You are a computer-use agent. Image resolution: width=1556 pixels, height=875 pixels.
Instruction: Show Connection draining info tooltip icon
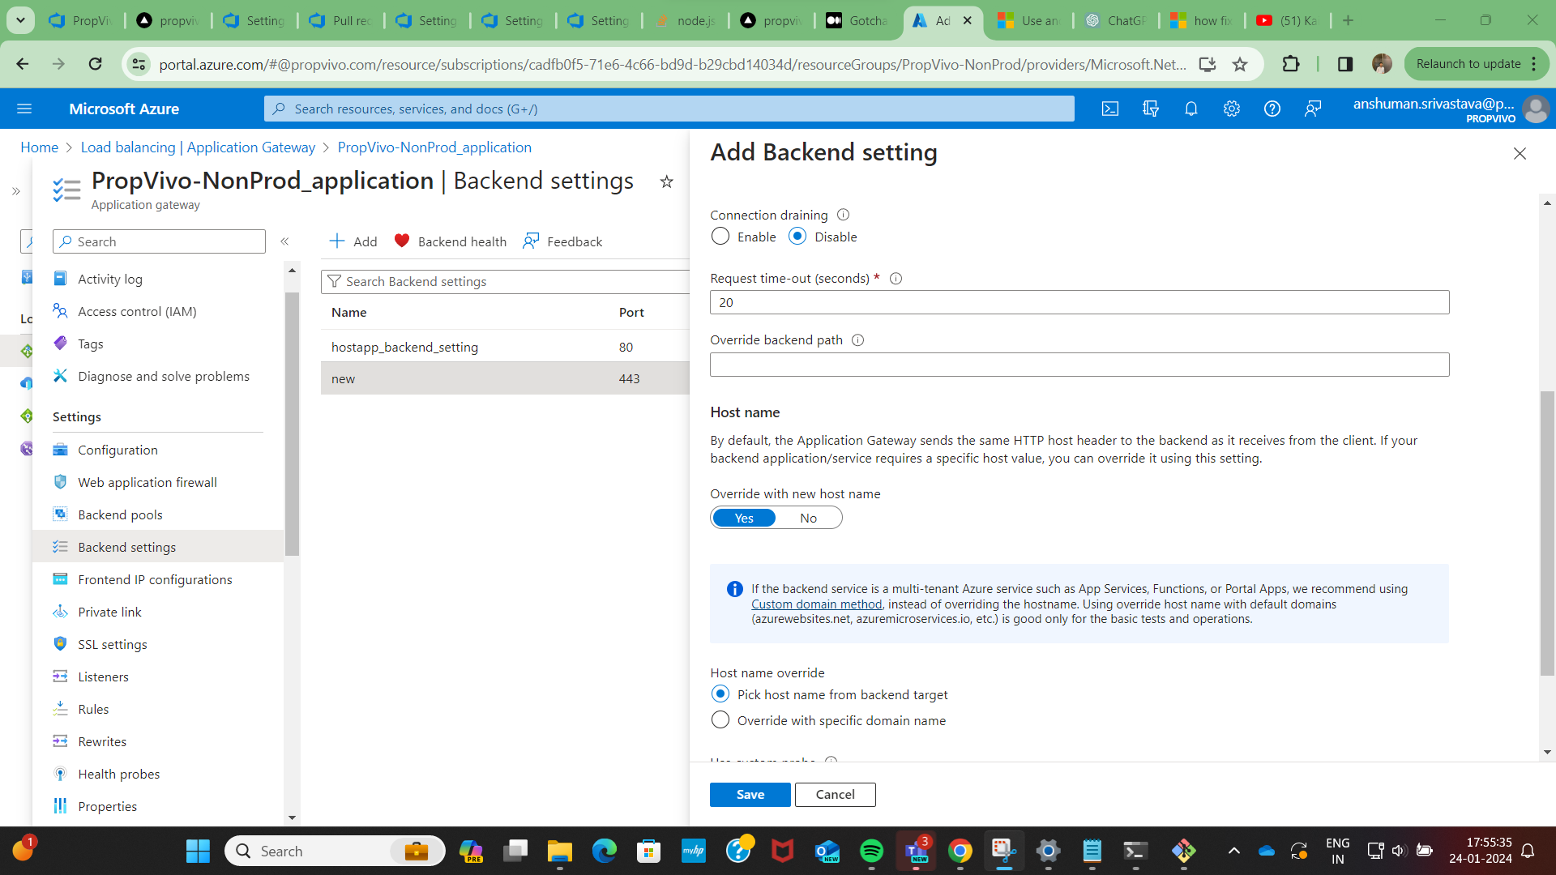tap(843, 215)
